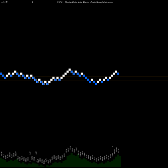Select the highest white Renko brick at chart peak
The width and height of the screenshot is (168, 168).
tap(70, 70)
